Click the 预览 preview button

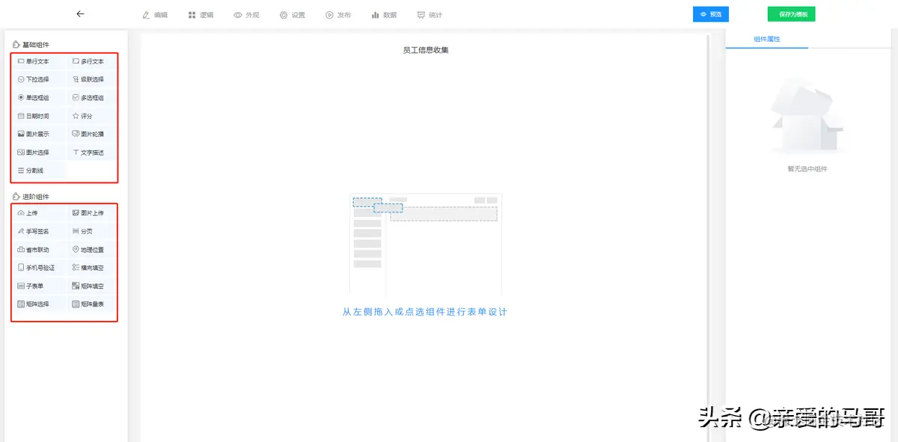coord(710,13)
